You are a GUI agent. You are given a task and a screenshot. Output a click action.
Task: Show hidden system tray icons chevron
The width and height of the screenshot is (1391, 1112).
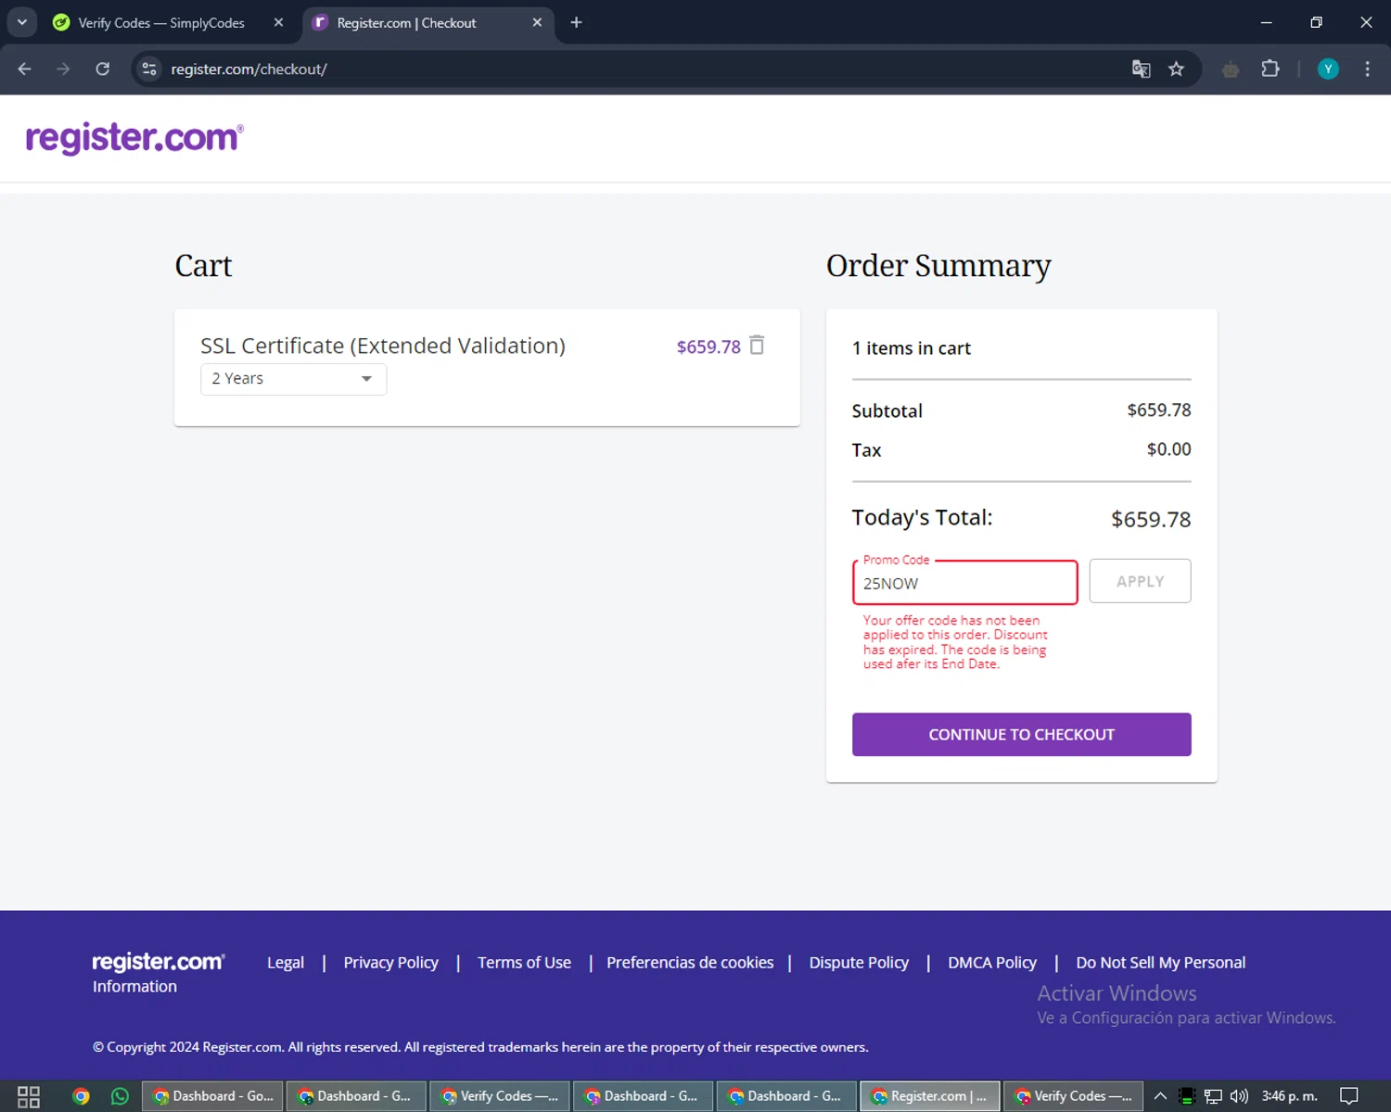1160,1096
